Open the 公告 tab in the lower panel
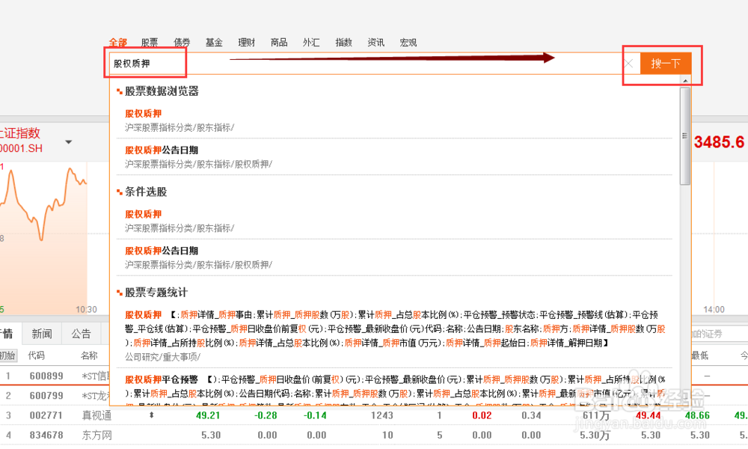This screenshot has width=748, height=449. point(82,333)
